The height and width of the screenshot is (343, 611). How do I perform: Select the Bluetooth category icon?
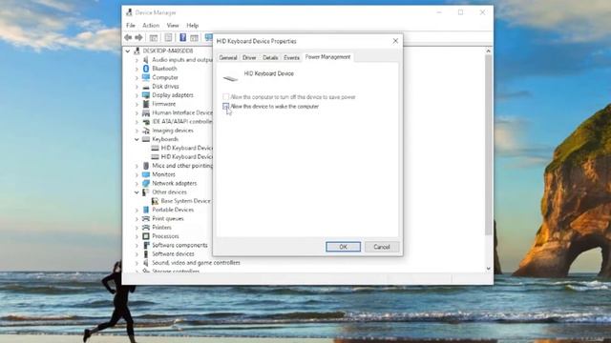146,69
